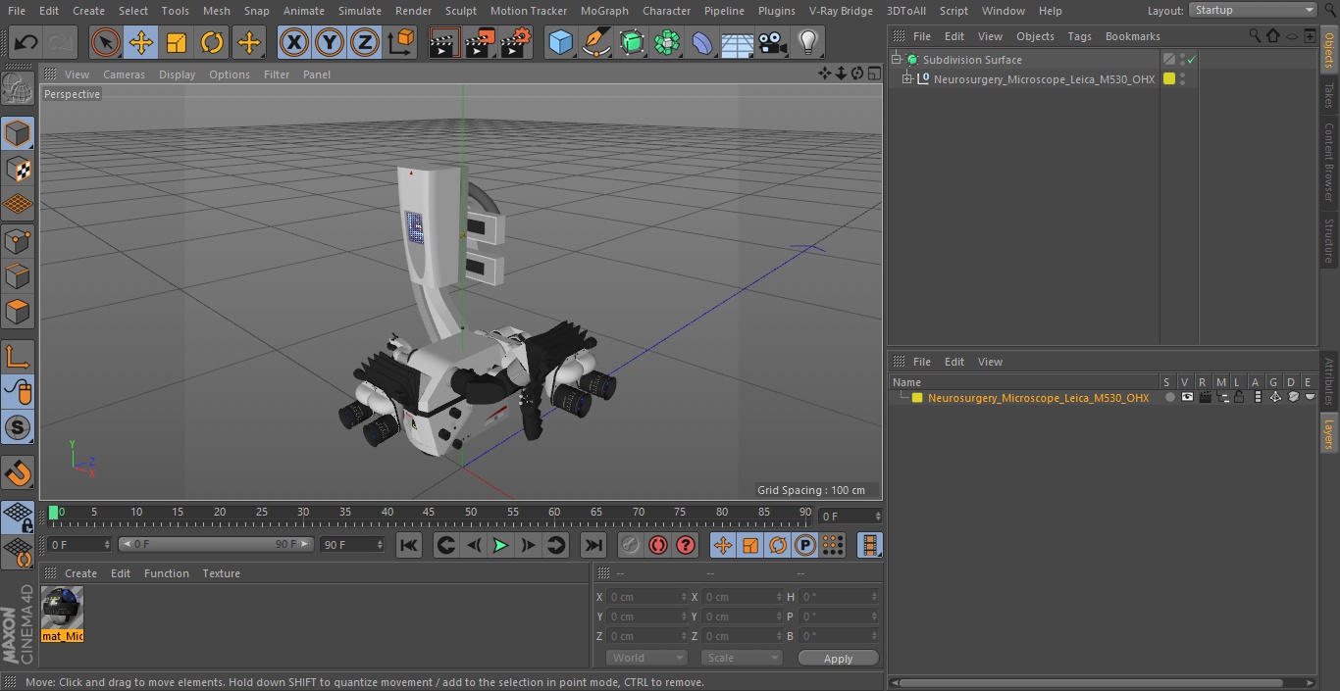Toggle parameter keyframe recording (P)
The image size is (1340, 691).
(805, 545)
